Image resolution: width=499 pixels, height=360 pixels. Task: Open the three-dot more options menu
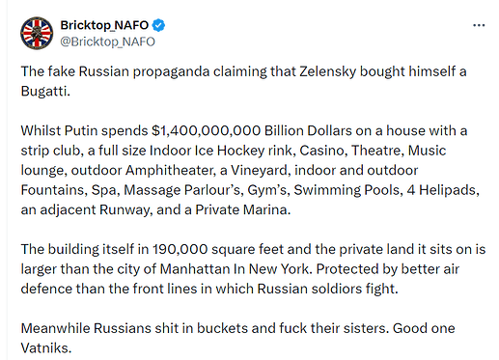(x=479, y=25)
